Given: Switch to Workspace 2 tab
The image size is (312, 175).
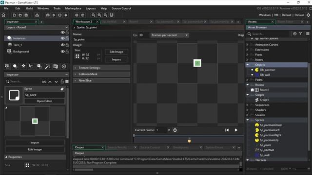Looking at the screenshot, I should point(84,21).
